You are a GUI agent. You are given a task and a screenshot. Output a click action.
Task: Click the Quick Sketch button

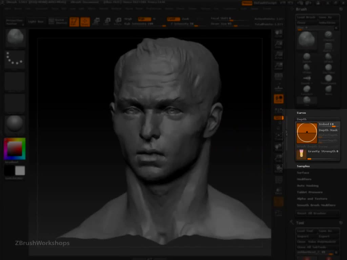point(58,21)
